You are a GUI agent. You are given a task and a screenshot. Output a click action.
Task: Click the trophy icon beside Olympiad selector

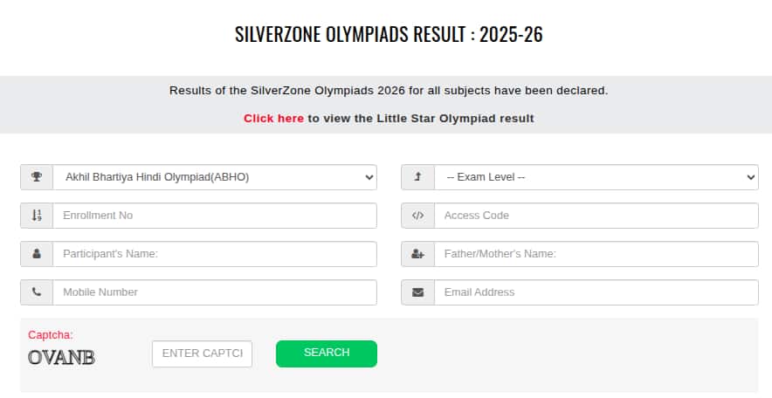click(37, 177)
